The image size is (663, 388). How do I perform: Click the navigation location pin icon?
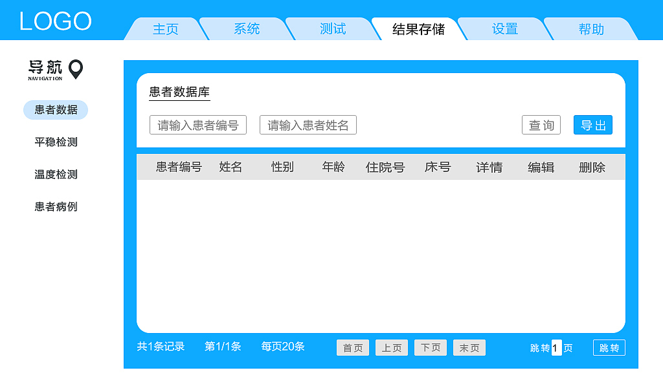(74, 68)
